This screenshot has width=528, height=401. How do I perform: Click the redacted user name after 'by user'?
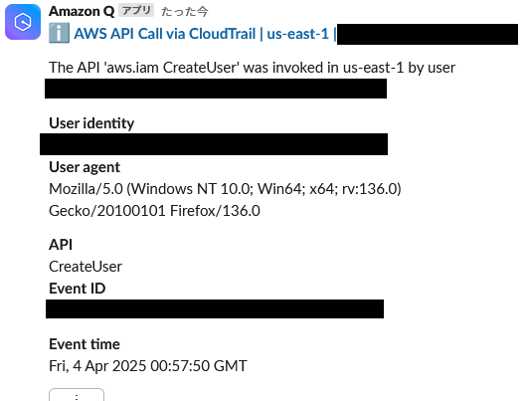click(x=216, y=89)
